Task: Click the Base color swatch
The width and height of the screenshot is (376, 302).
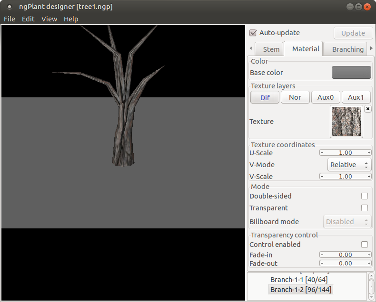Action: point(351,73)
